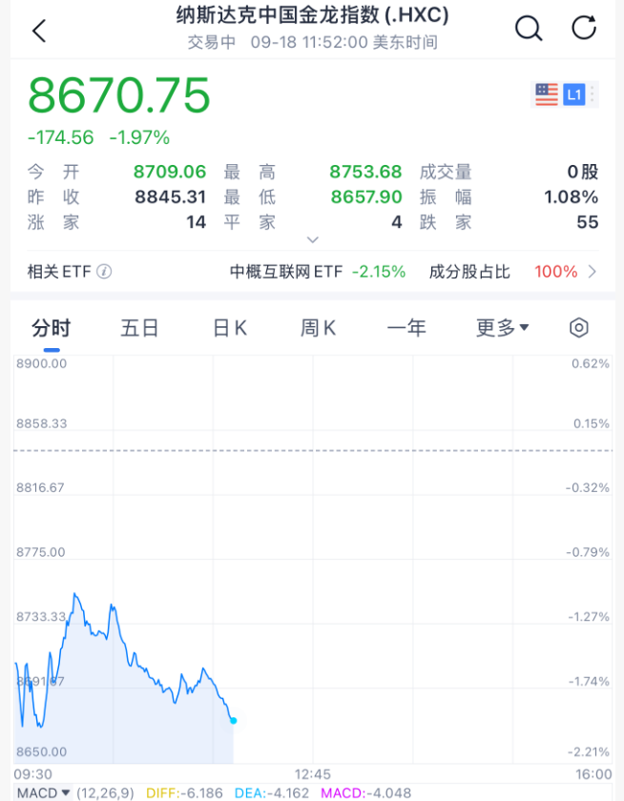
Task: Open the search magnifier icon
Action: [x=528, y=29]
